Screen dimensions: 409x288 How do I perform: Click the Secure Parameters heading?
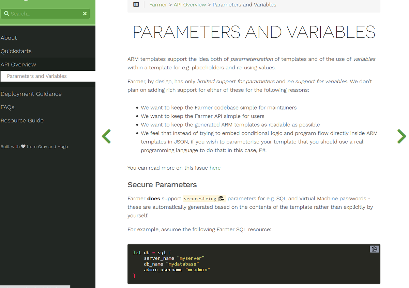(x=162, y=185)
